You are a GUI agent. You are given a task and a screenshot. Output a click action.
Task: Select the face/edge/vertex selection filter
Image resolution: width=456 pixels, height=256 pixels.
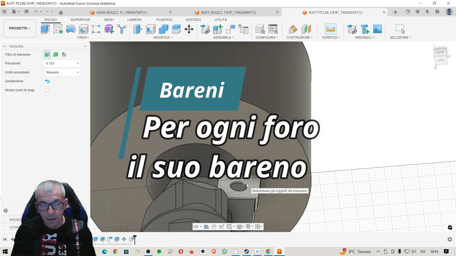click(47, 54)
